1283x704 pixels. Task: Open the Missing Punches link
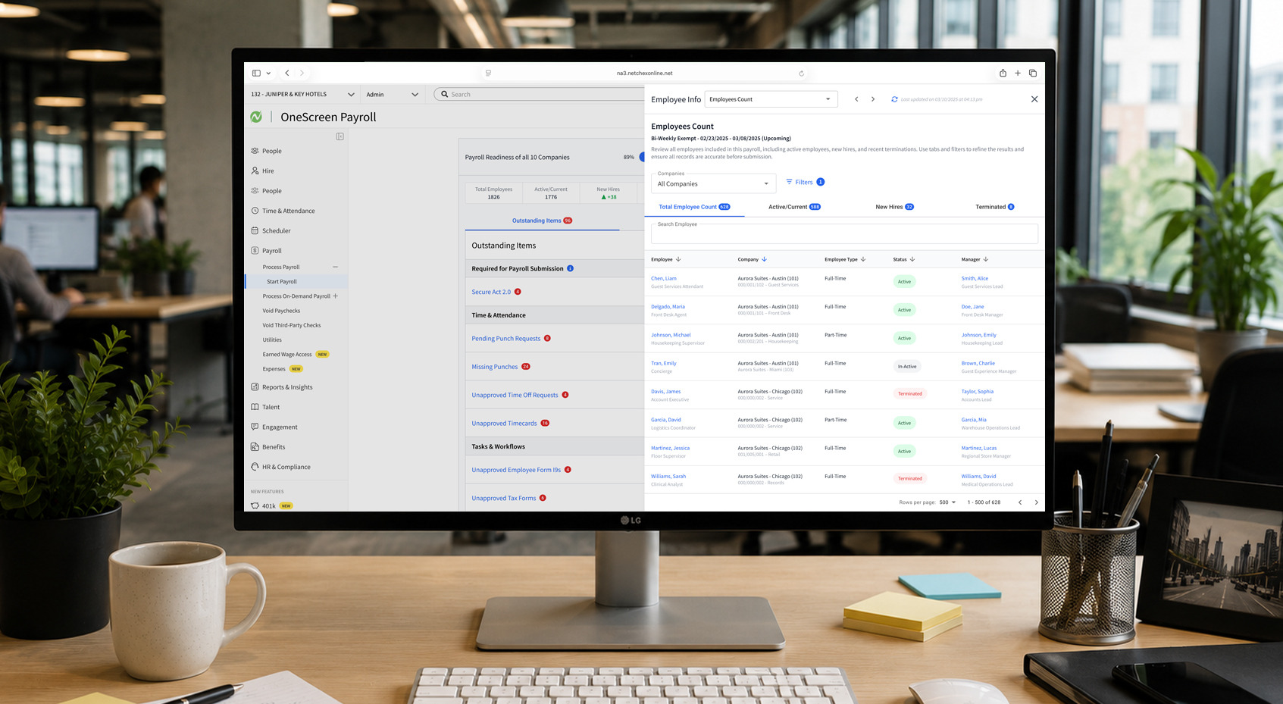tap(495, 367)
